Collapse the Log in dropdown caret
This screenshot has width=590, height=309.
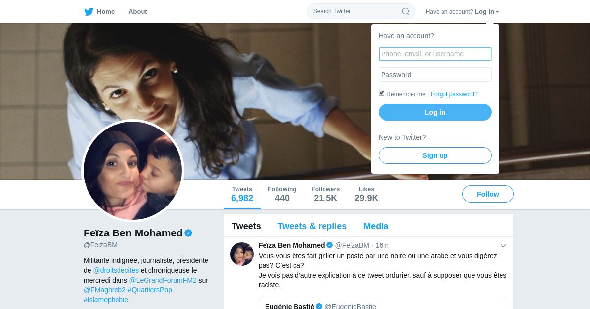click(497, 12)
